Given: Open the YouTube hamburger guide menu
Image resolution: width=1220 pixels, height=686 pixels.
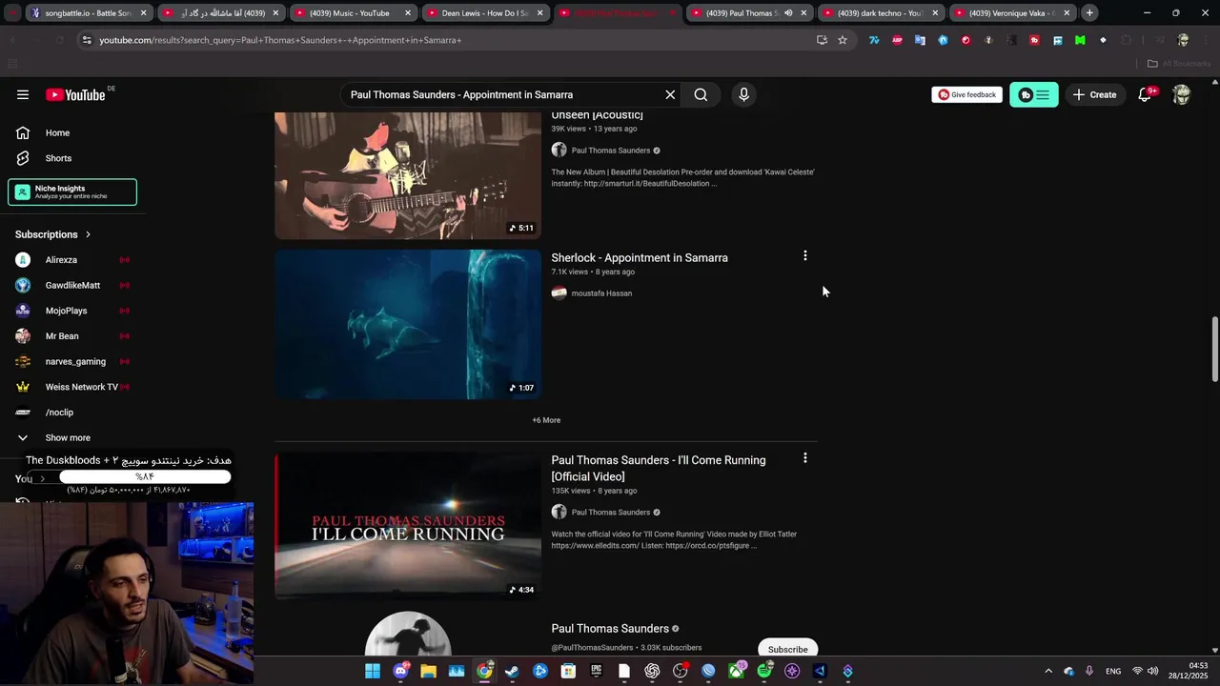Looking at the screenshot, I should coord(23,94).
